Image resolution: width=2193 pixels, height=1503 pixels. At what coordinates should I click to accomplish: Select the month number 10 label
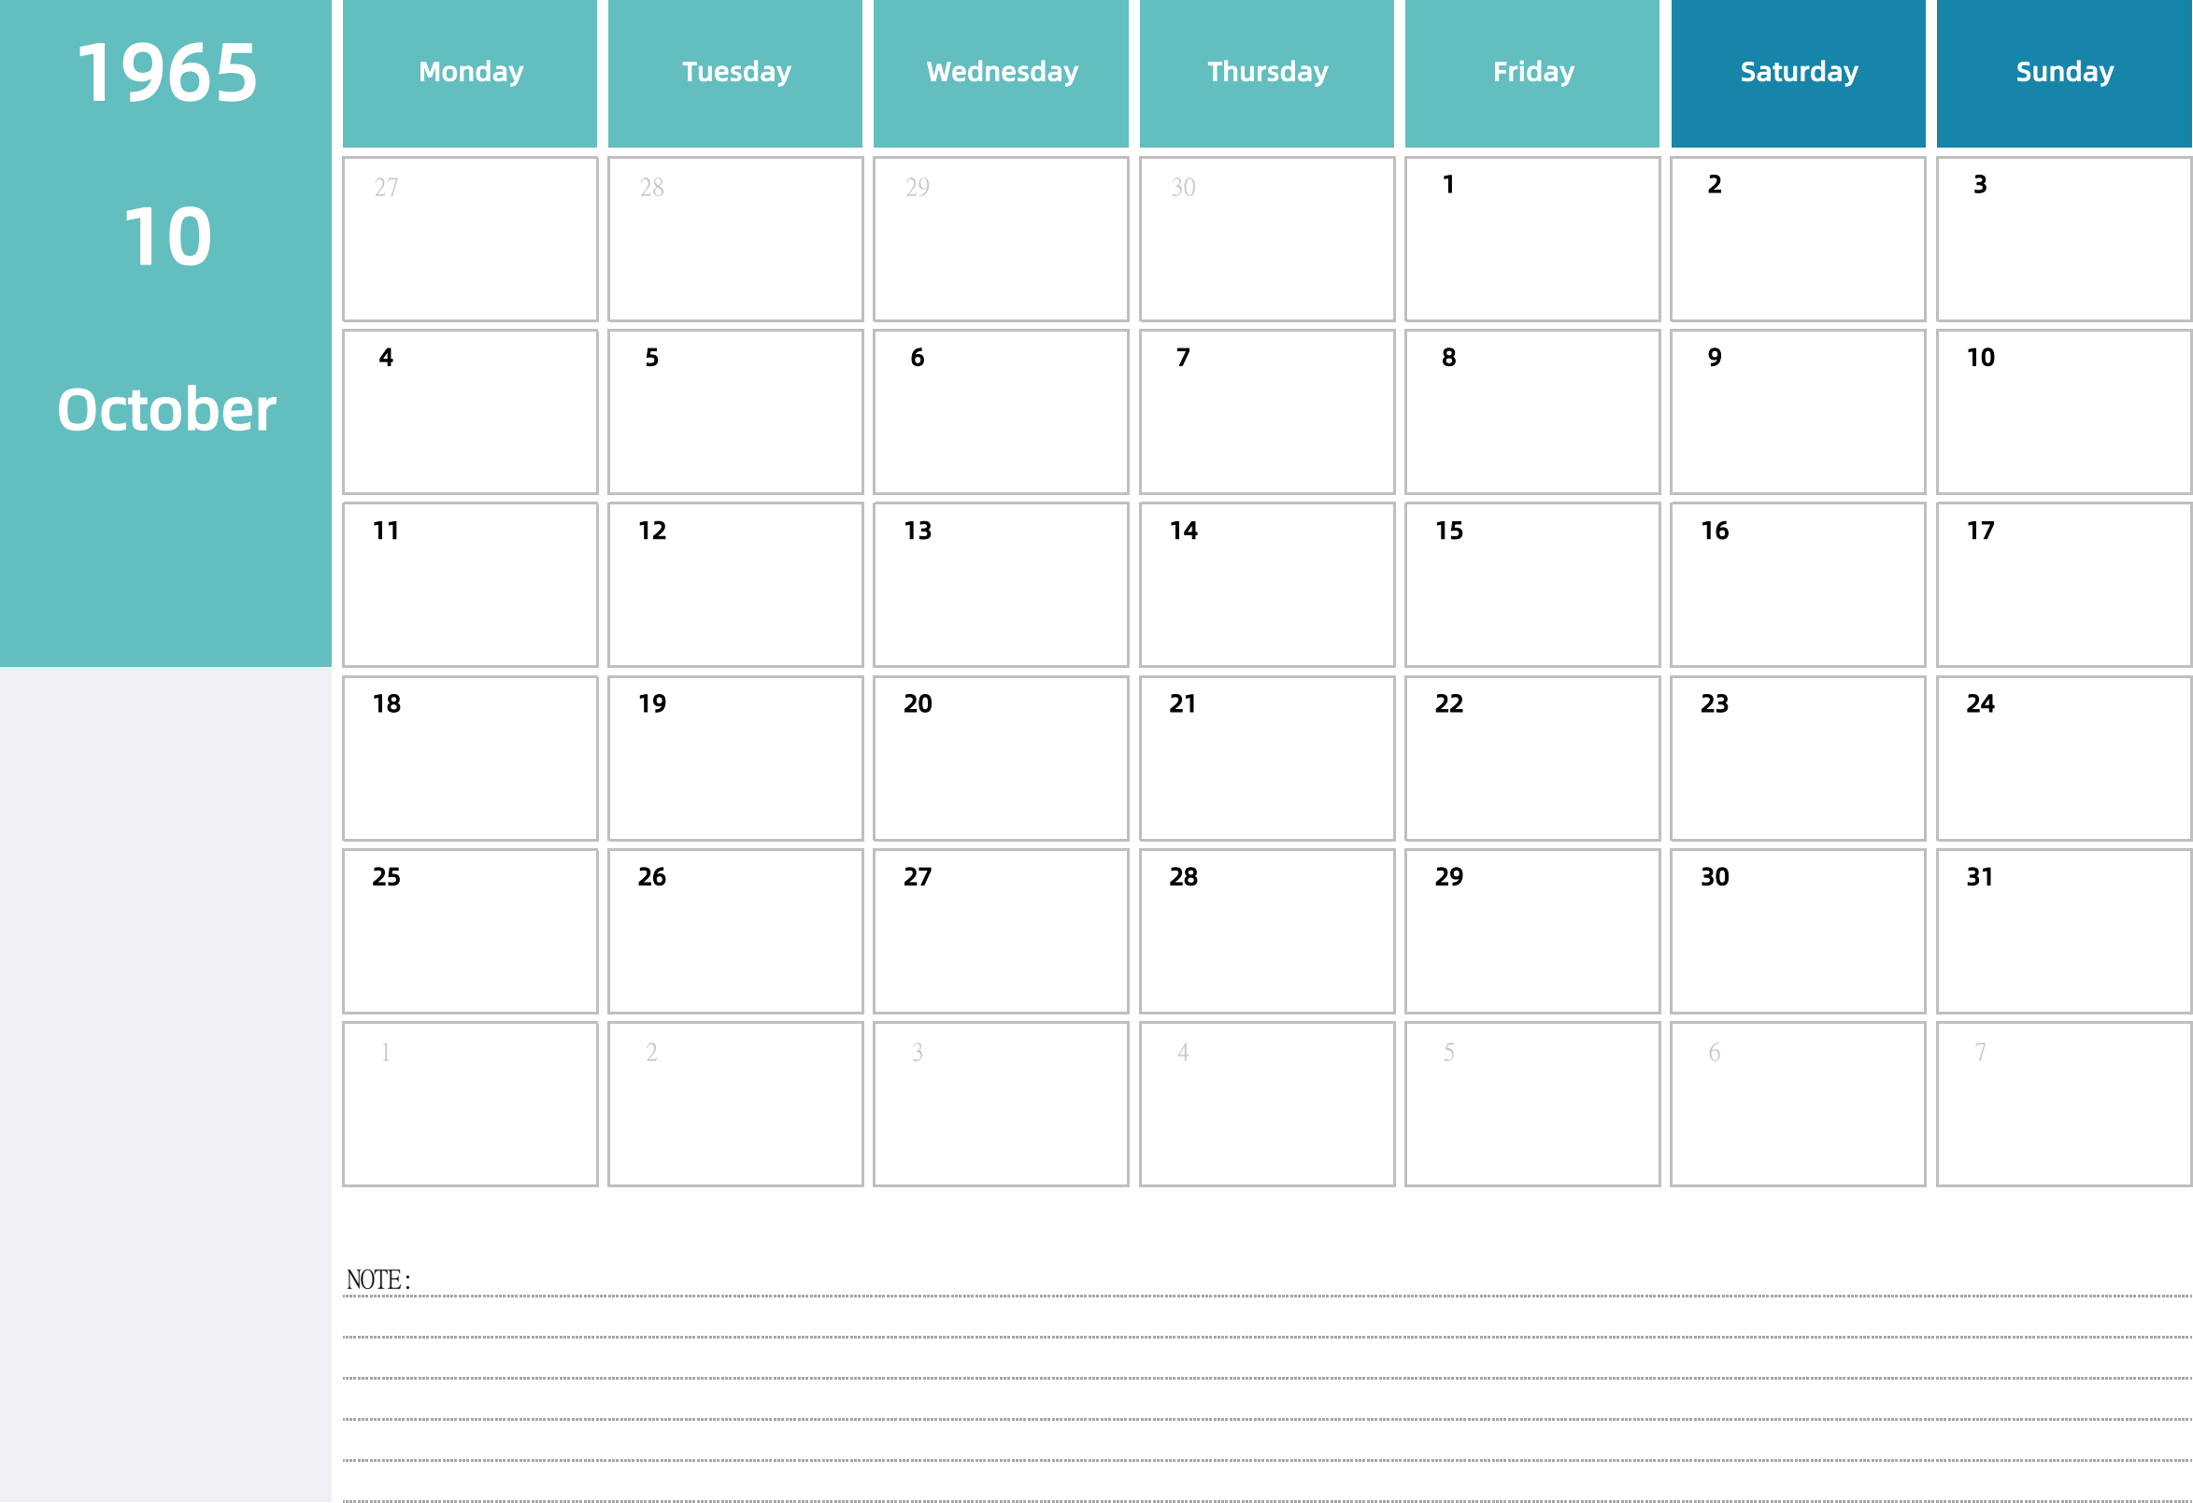pos(165,234)
